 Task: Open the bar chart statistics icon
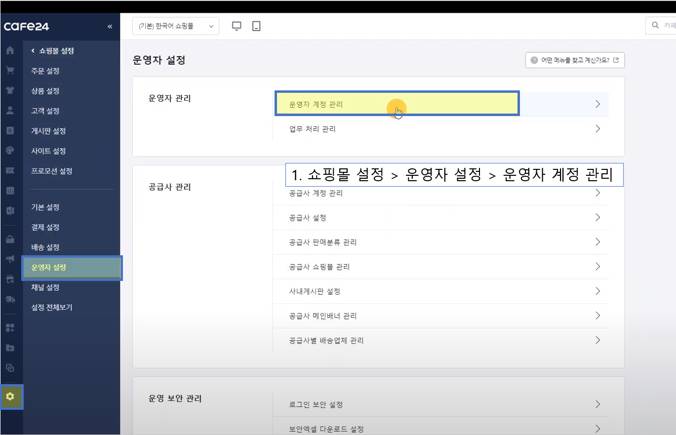(10, 191)
